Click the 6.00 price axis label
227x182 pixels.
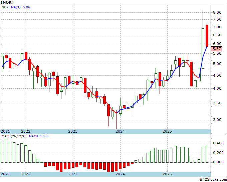point(217,44)
